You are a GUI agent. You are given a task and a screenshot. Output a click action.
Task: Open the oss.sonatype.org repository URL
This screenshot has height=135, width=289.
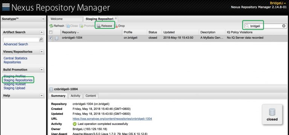(x=112, y=118)
